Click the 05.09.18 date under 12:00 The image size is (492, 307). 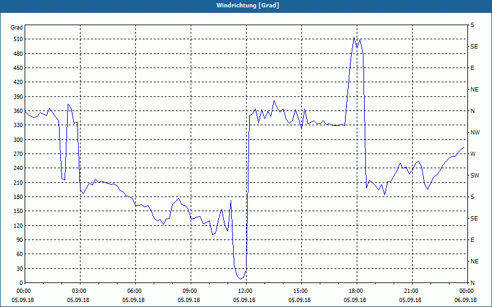244,300
